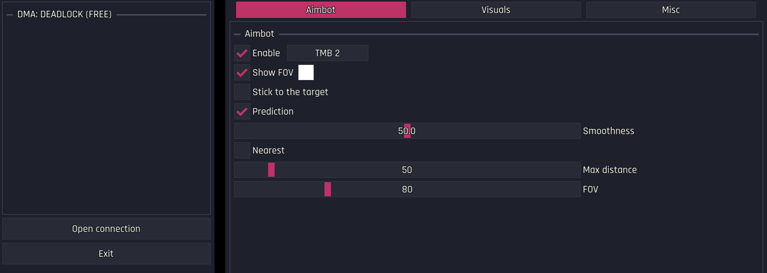Click the Smoothness slider handle
Screen dimensions: 767x273
point(407,131)
